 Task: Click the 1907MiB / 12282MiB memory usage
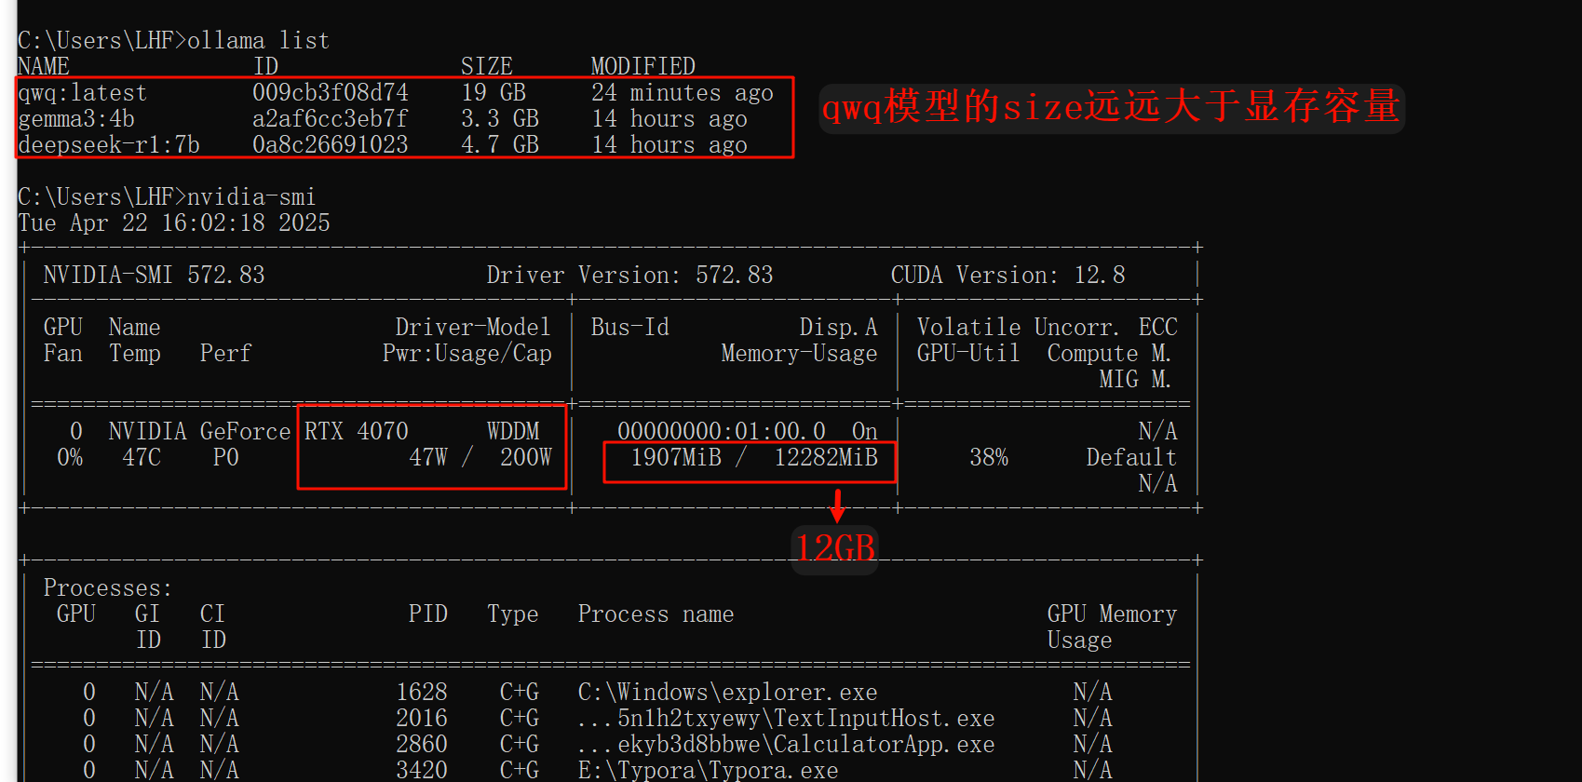pos(753,458)
